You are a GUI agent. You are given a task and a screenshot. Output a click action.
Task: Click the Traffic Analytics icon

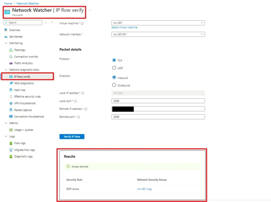pos(11,63)
